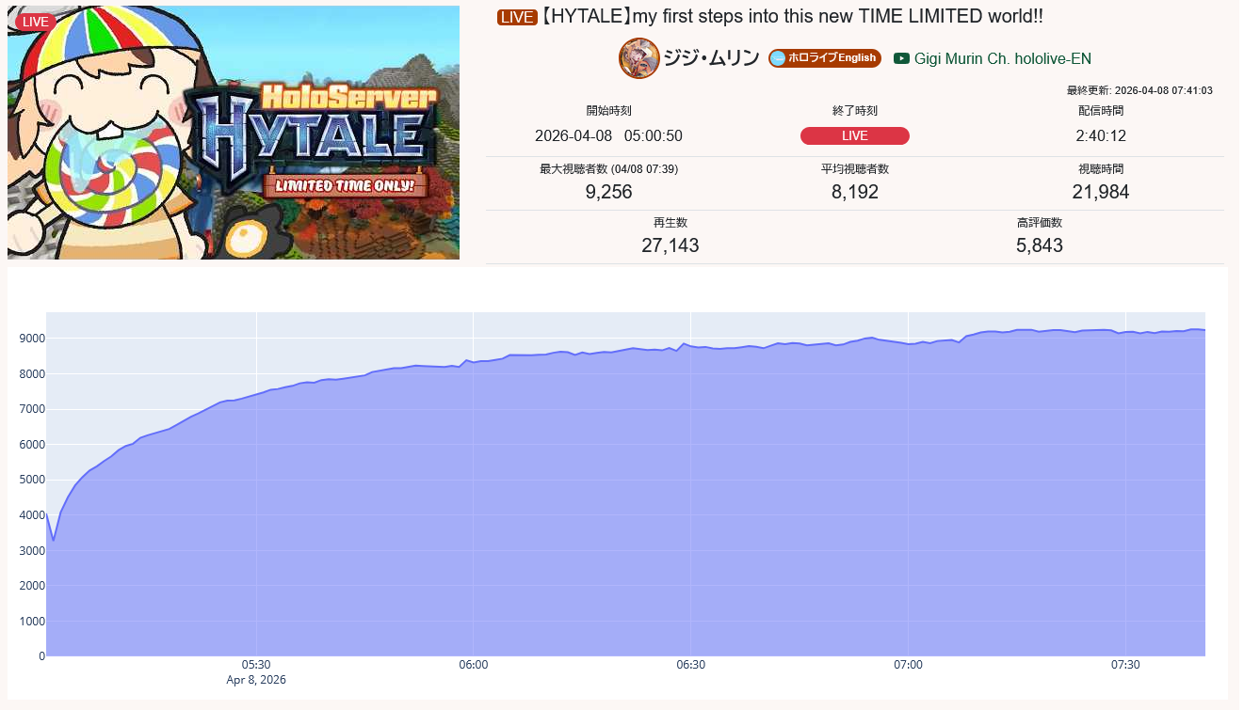The image size is (1244, 710).
Task: Click the LIVE tag before the stream title
Action: click(x=517, y=17)
